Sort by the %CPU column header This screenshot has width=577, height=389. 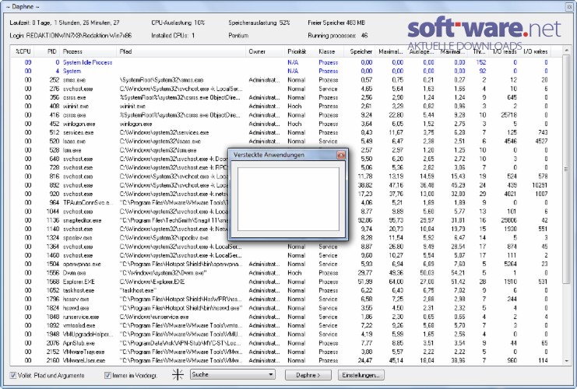[x=23, y=51]
